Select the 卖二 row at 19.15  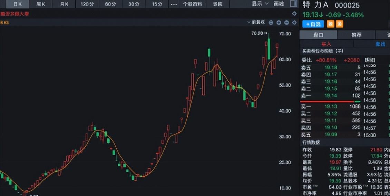(331, 88)
